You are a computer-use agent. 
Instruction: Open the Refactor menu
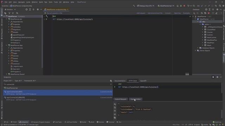point(34,2)
